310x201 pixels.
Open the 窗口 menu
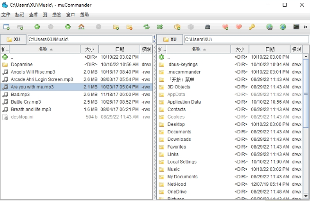pos(71,15)
